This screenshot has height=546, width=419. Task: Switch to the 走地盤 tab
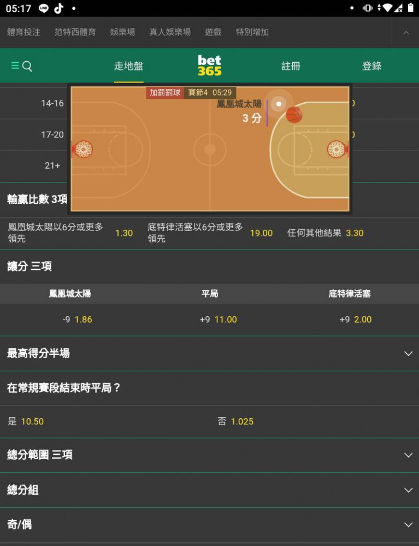128,66
